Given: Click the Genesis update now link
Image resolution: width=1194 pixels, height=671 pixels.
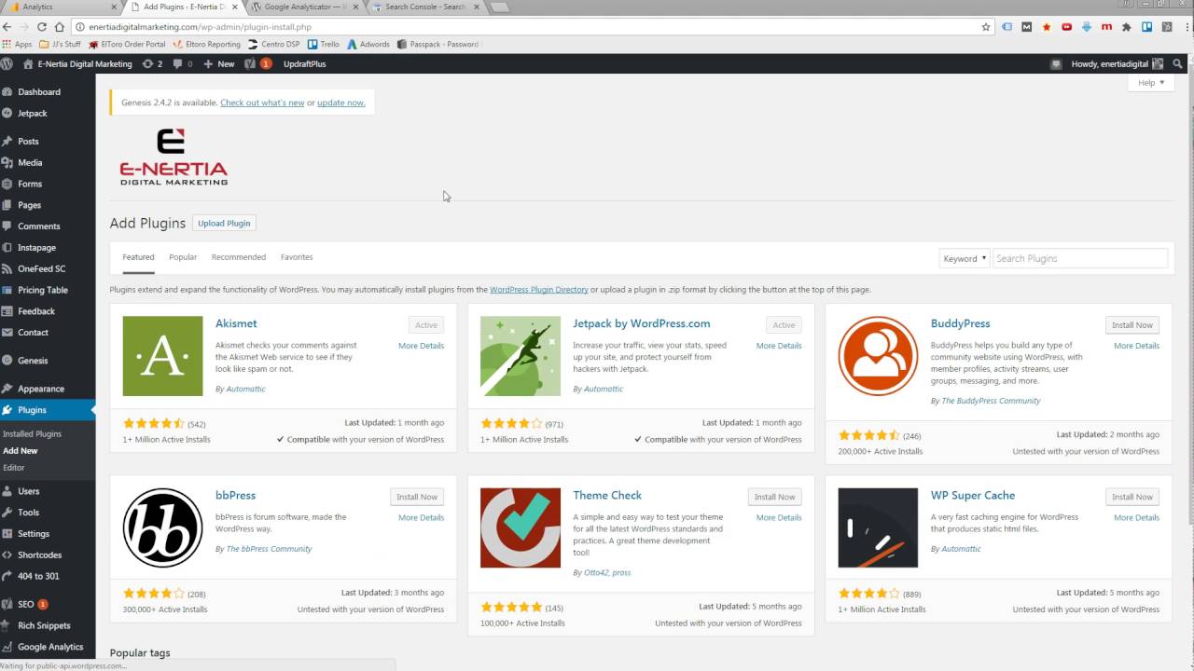Looking at the screenshot, I should (x=340, y=103).
